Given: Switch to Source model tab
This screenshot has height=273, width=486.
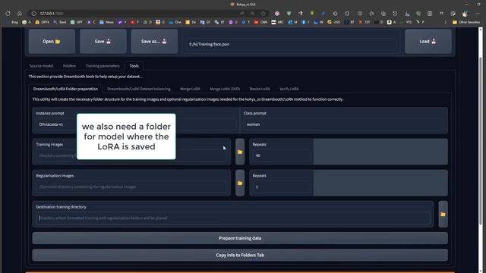Looking at the screenshot, I should [42, 66].
